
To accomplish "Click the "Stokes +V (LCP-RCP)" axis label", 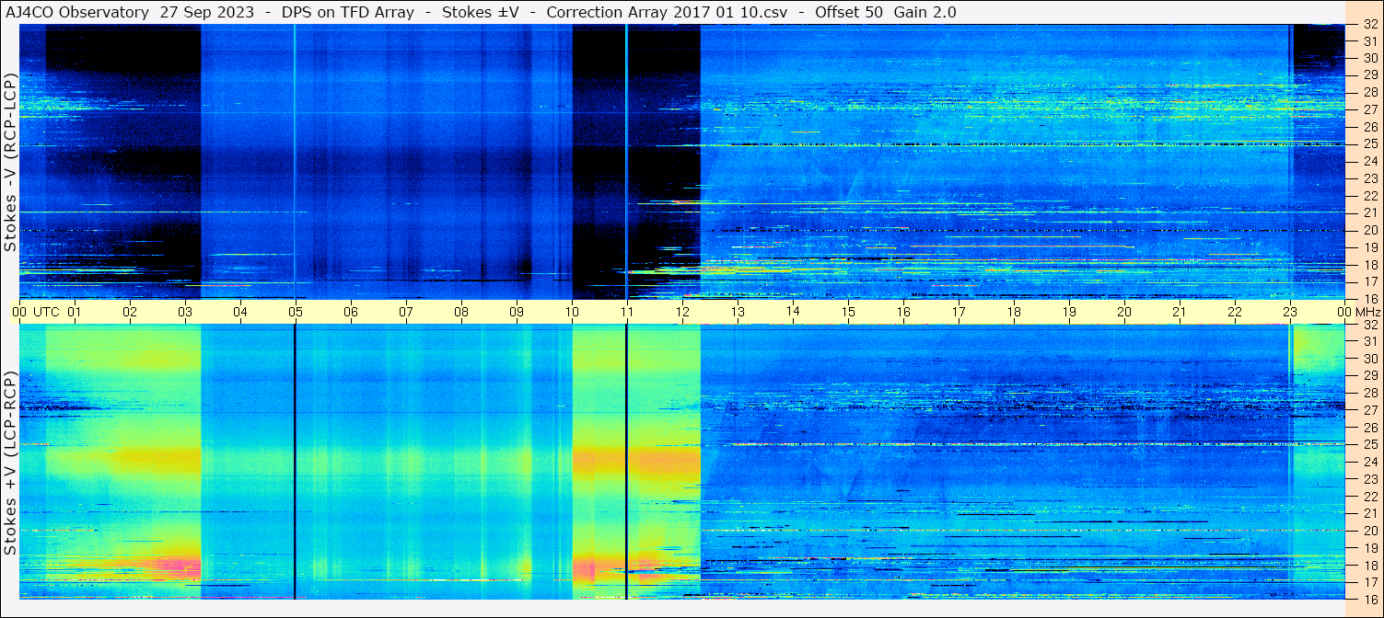I will [x=10, y=463].
